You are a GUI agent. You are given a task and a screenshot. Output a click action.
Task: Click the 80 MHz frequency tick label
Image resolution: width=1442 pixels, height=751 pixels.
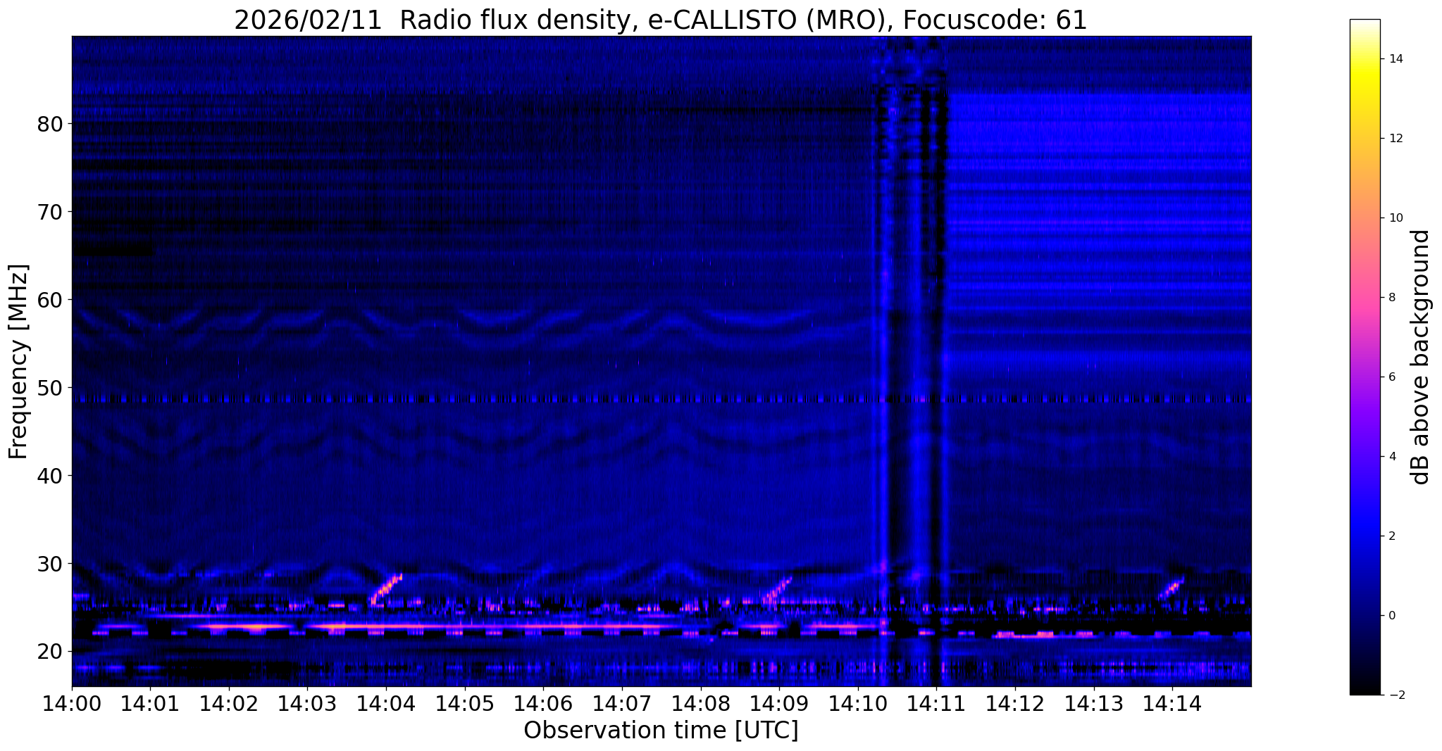pyautogui.click(x=49, y=124)
